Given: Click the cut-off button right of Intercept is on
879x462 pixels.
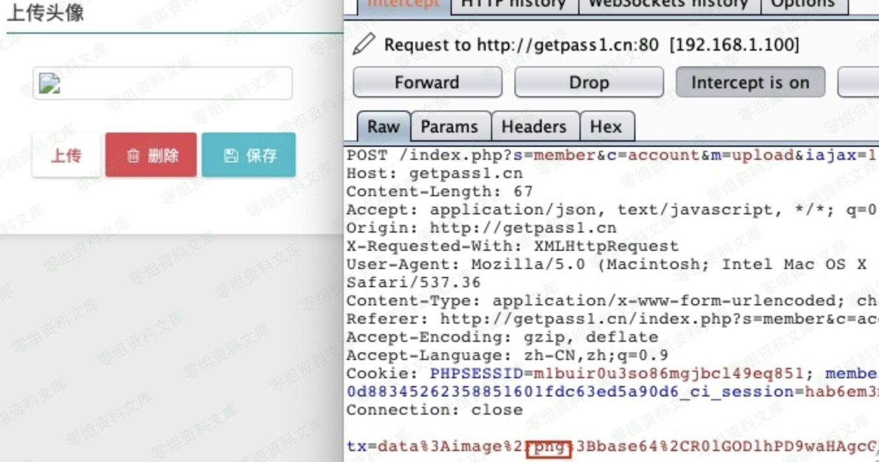Looking at the screenshot, I should click(x=858, y=83).
